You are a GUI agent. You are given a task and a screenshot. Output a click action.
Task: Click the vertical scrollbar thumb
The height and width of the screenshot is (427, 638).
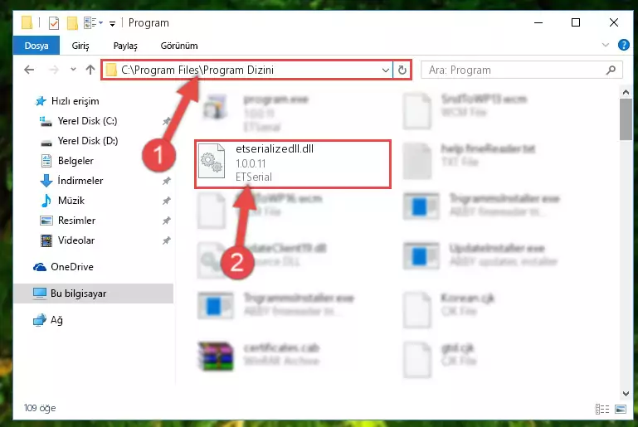626,119
